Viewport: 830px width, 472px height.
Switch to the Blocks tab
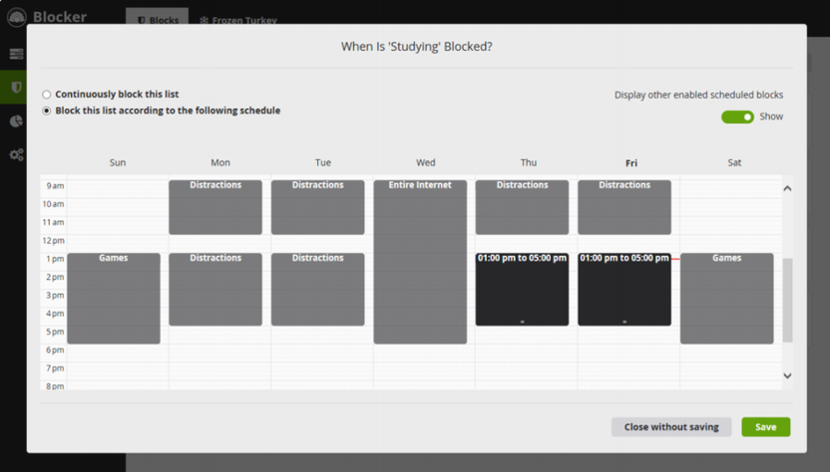click(158, 20)
